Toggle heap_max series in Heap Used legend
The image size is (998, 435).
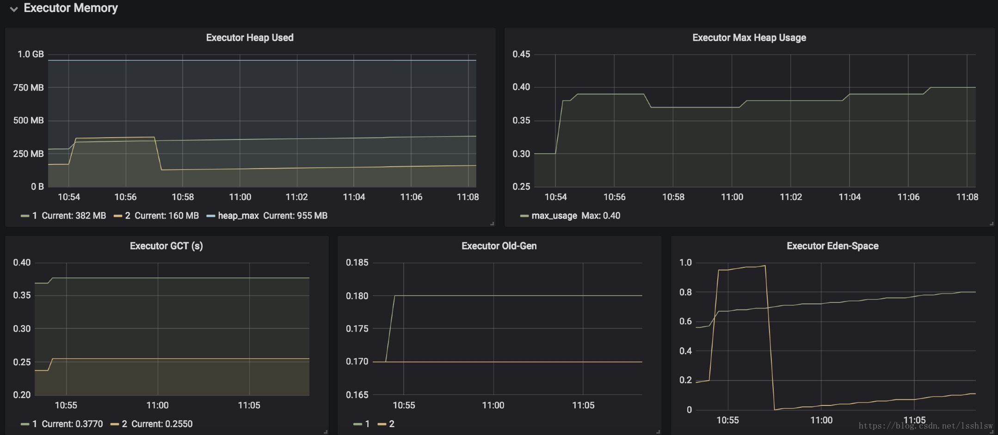[x=238, y=216]
